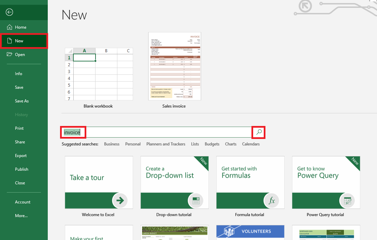Click suggested search Budgets
377x240 pixels.
point(212,144)
